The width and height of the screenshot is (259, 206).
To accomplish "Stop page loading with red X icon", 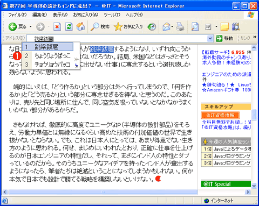I will coord(57,27).
